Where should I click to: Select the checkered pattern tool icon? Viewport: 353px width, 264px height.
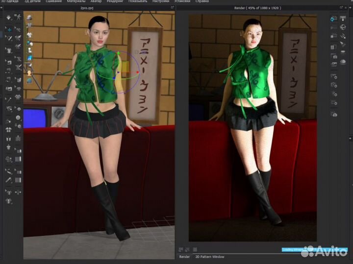[x=18, y=97]
